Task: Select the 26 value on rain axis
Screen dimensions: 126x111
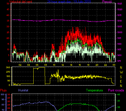Action: 9,101
